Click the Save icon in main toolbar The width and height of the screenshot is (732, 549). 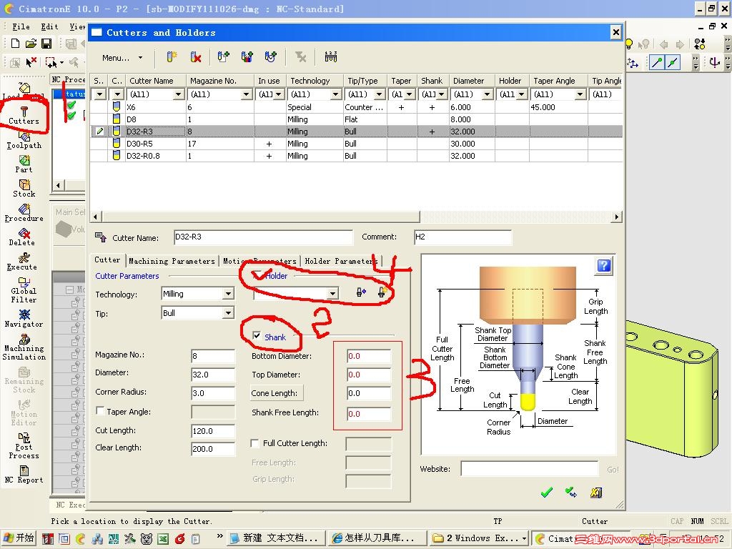[46, 44]
